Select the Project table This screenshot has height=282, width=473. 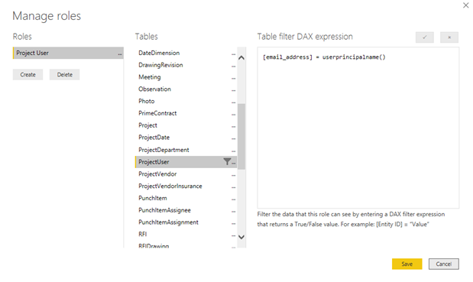186,125
